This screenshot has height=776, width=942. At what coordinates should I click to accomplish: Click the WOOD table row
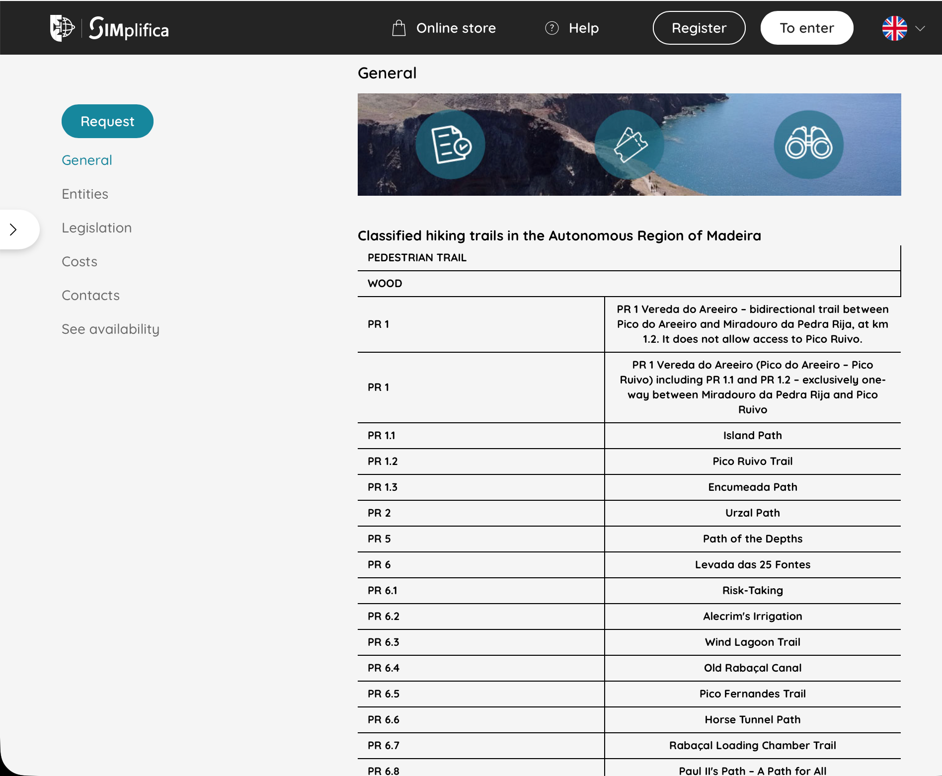(x=629, y=284)
